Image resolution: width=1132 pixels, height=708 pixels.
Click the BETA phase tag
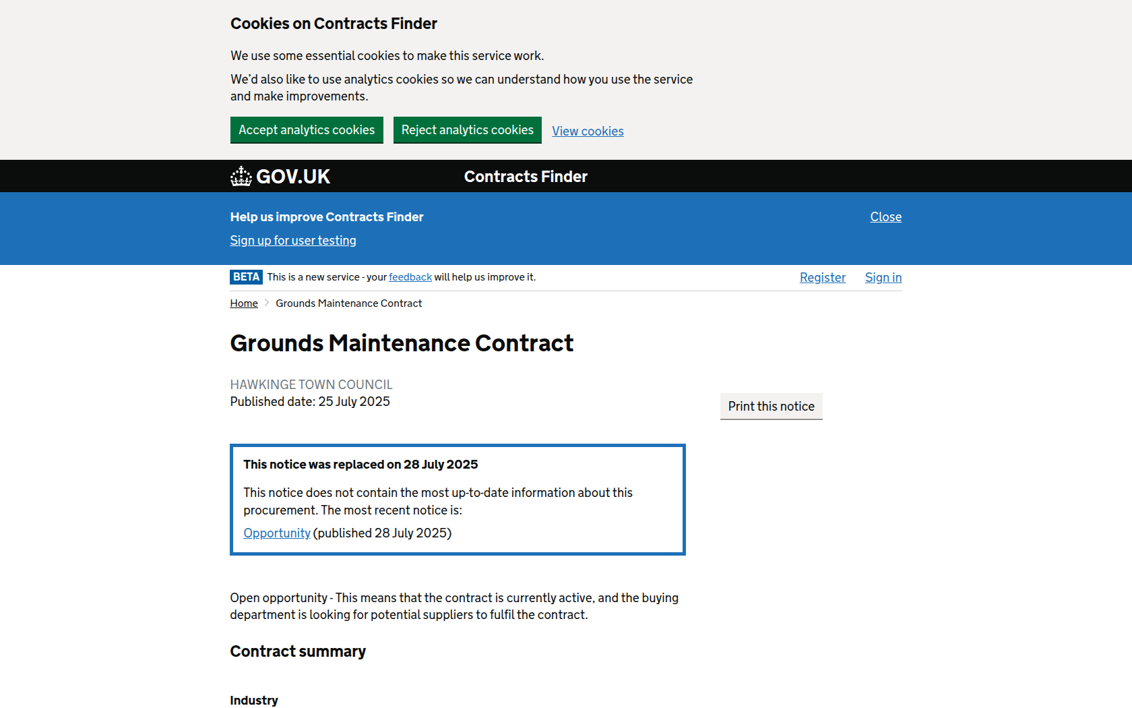tap(246, 277)
